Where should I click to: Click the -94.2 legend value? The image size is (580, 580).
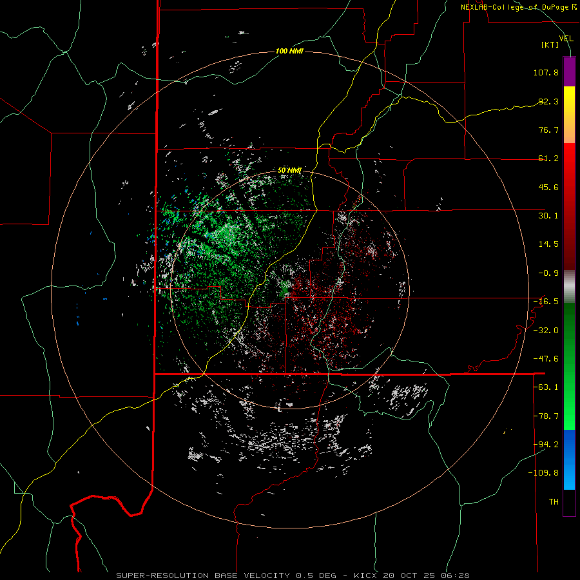click(x=546, y=445)
